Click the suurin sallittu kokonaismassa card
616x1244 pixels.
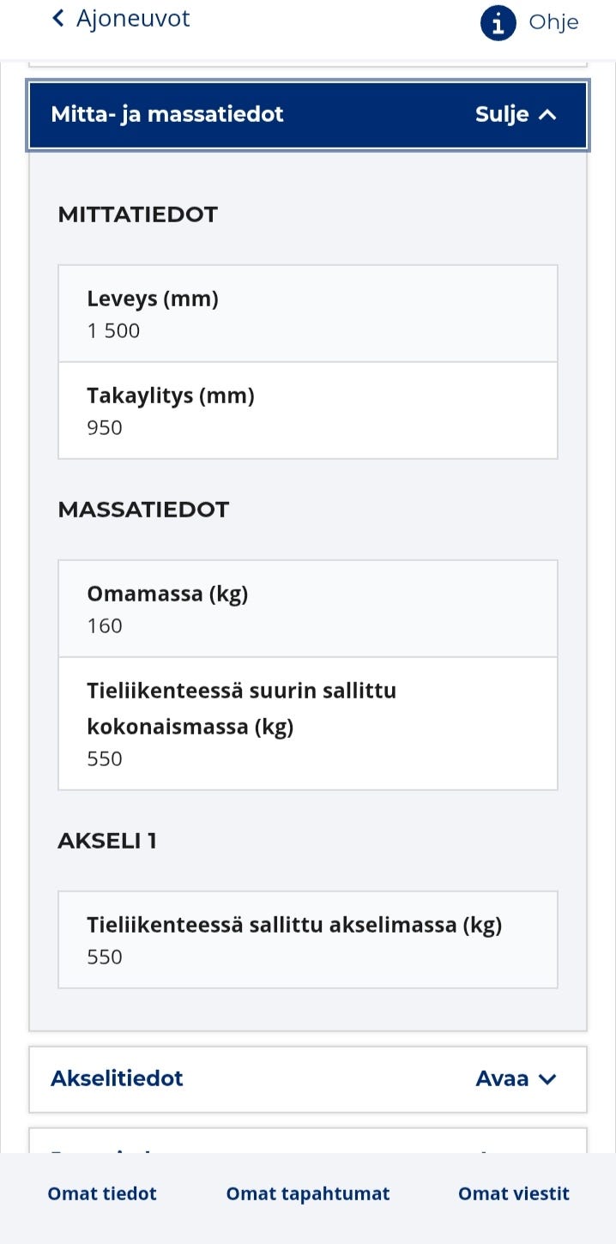308,722
